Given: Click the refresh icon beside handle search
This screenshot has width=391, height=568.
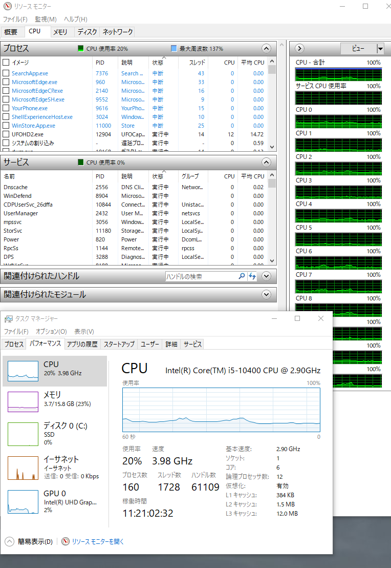Looking at the screenshot, I should click(252, 276).
